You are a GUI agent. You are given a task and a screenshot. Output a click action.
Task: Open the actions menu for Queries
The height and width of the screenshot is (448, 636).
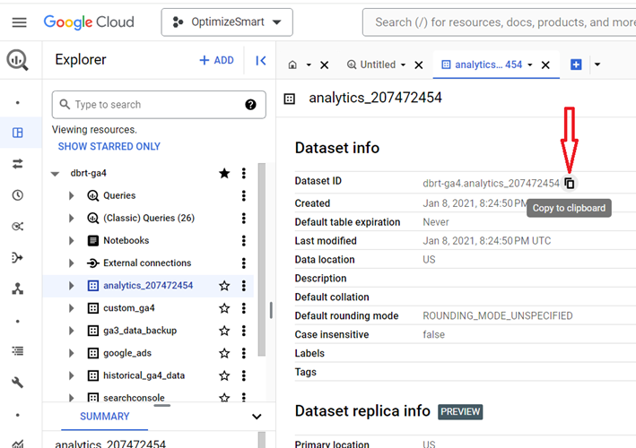coord(244,195)
